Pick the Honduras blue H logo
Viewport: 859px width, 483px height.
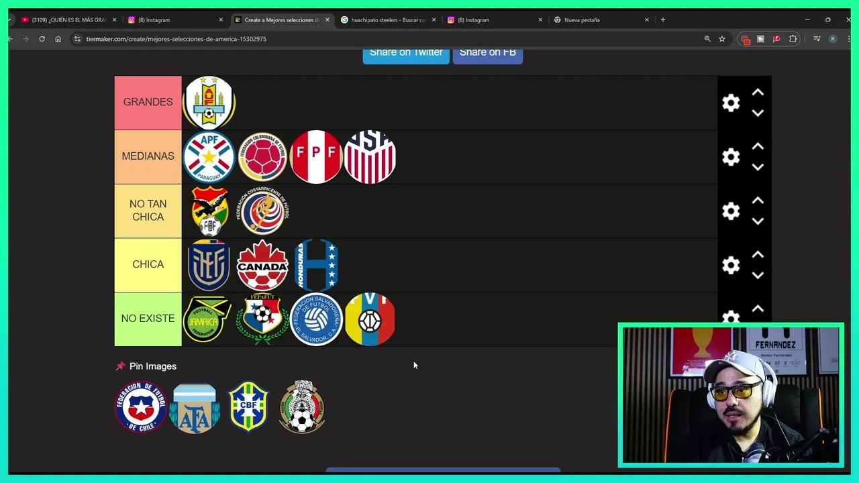316,265
